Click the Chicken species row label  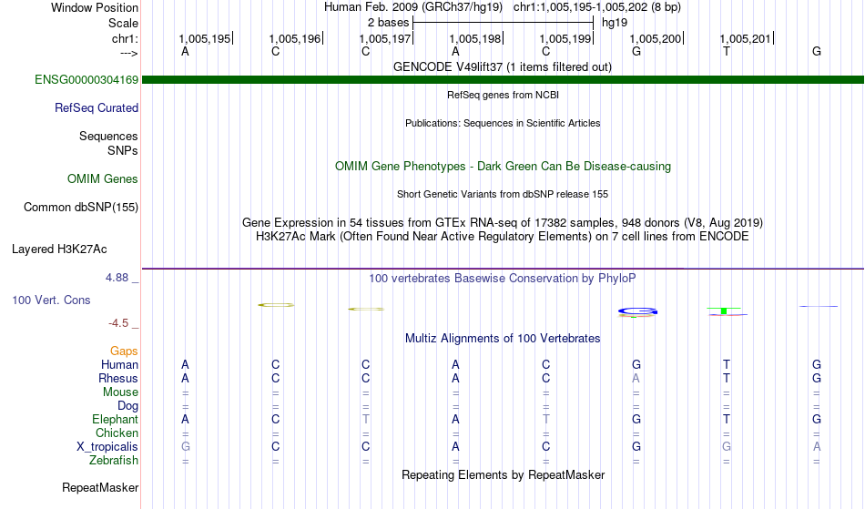[117, 433]
